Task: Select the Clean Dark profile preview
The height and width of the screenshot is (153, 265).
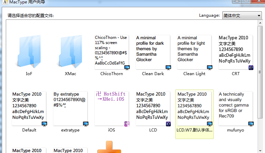Action: [153, 52]
